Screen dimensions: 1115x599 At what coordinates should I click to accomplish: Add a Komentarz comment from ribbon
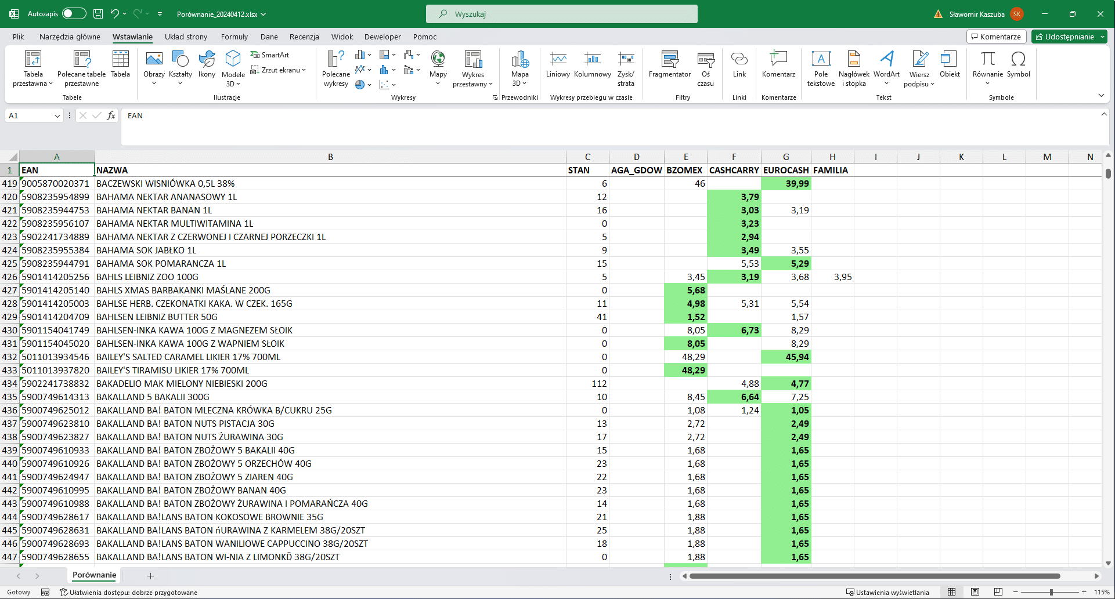778,64
